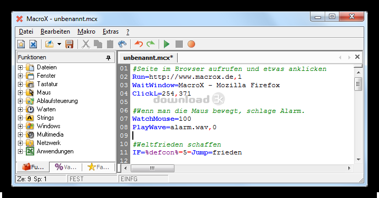Switch to the Variables tab
Screen dimensions: 379x198
click(65, 167)
